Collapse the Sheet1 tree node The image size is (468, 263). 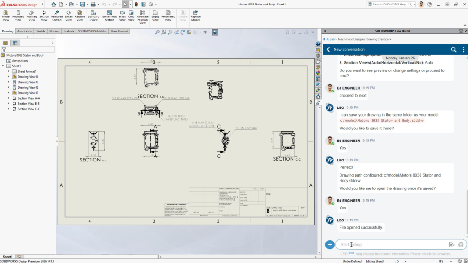tap(3, 66)
